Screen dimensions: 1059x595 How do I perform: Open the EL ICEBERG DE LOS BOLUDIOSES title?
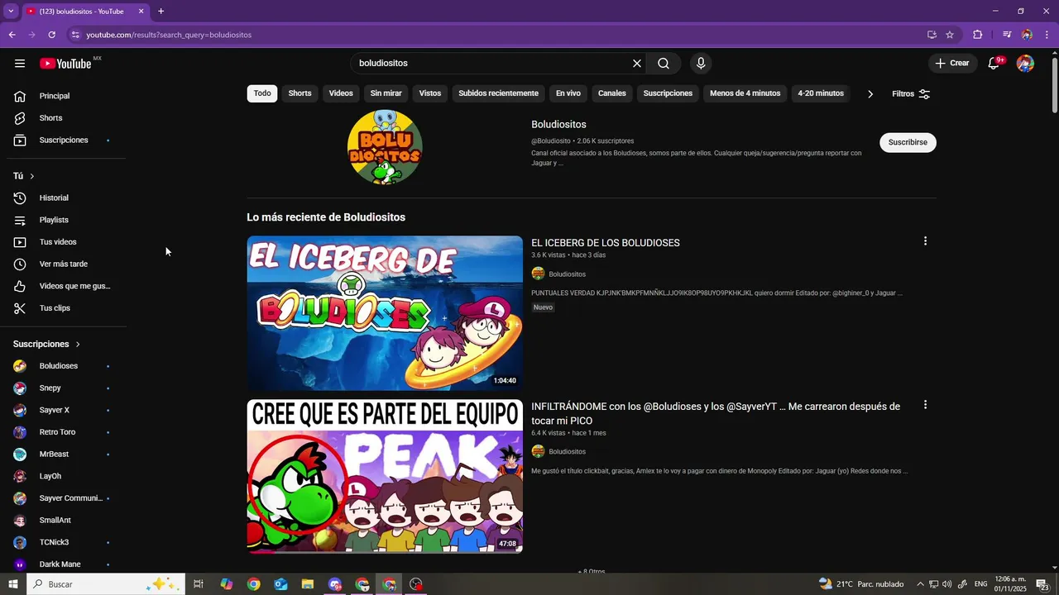pyautogui.click(x=606, y=243)
